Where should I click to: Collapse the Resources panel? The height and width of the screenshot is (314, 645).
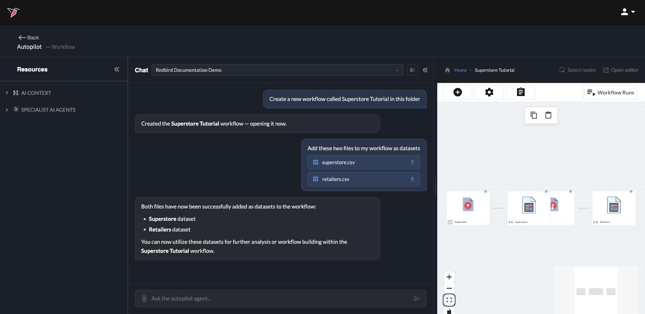click(x=116, y=69)
